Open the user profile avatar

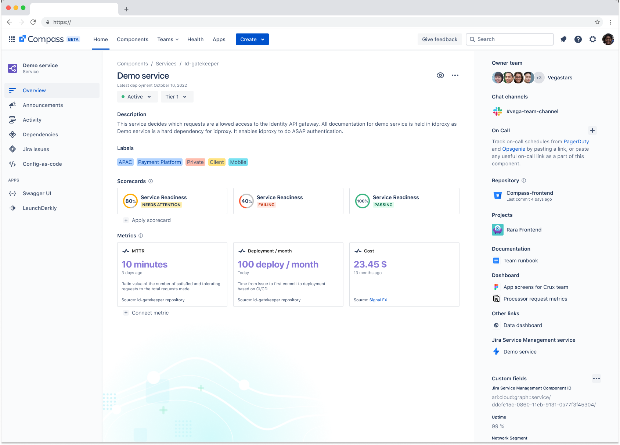tap(608, 39)
